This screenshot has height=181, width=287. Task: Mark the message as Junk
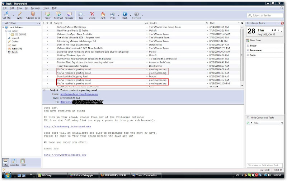[x=103, y=14]
